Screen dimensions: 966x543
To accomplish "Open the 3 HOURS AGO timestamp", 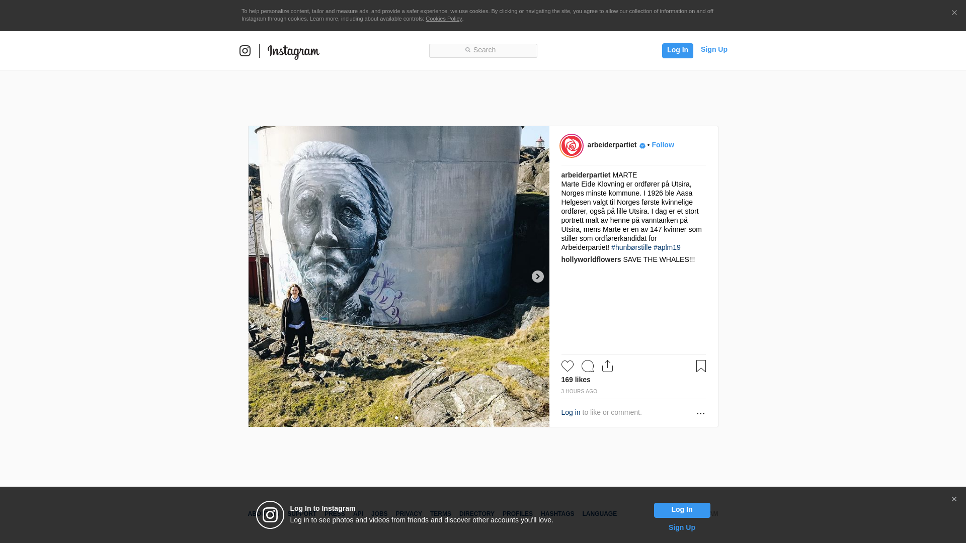I will [579, 391].
